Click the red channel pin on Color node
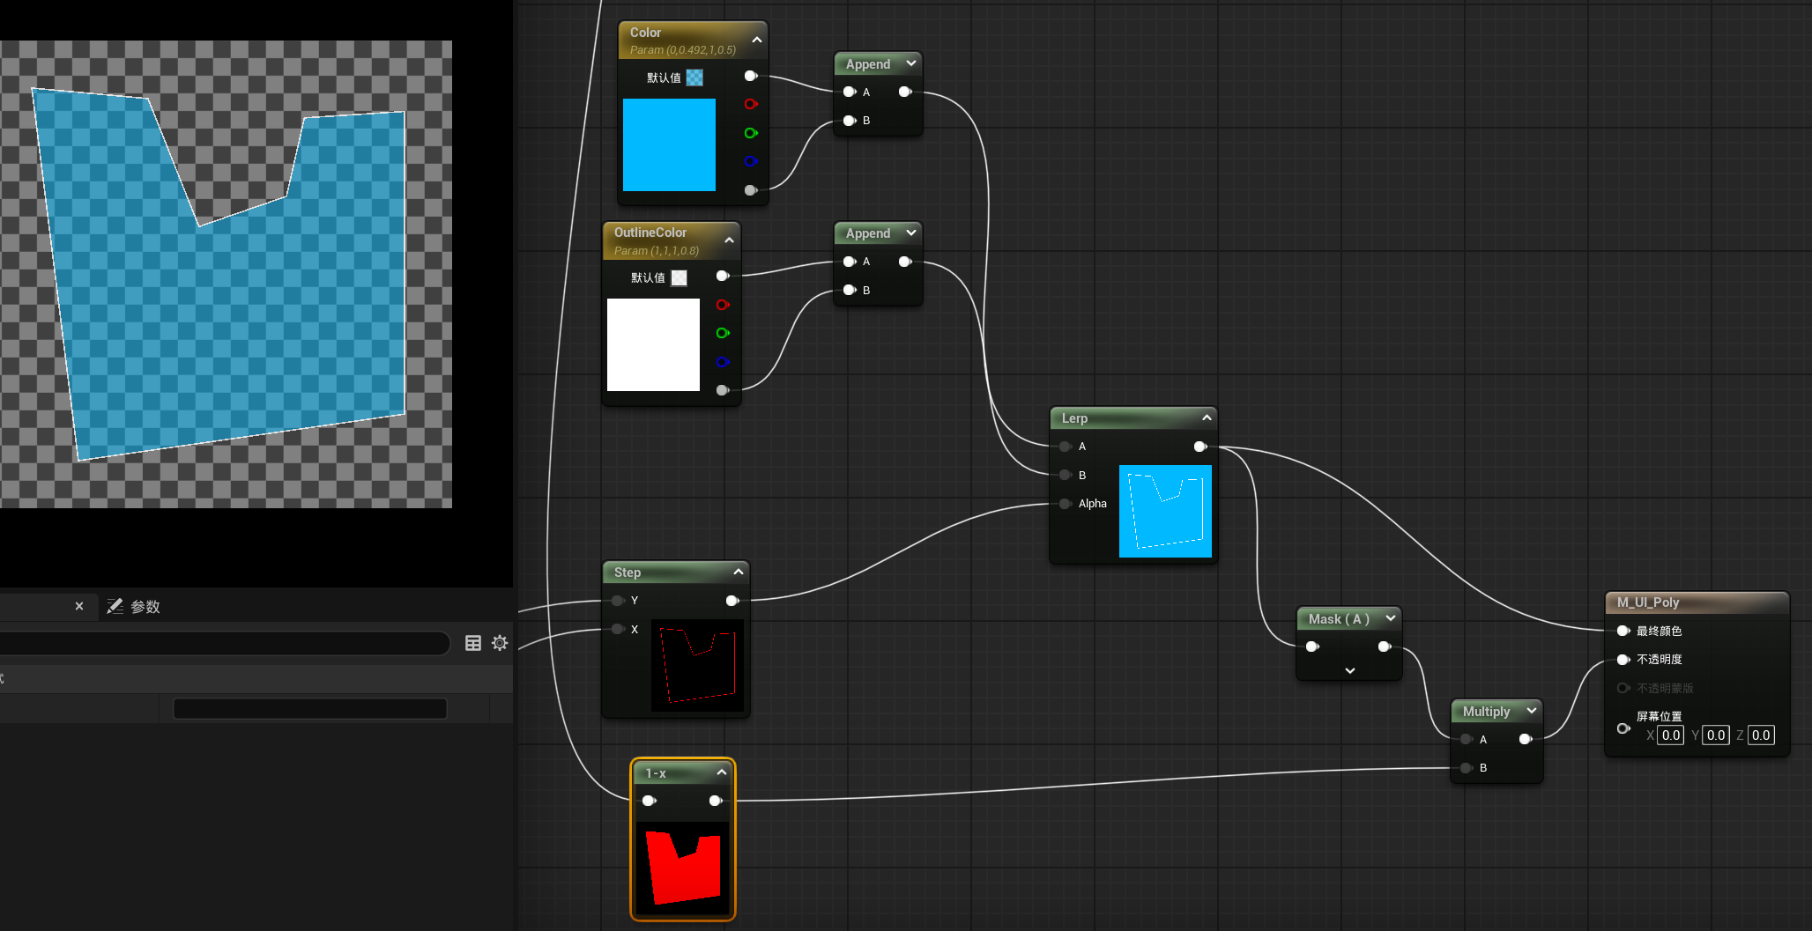Viewport: 1812px width, 931px height. click(750, 104)
